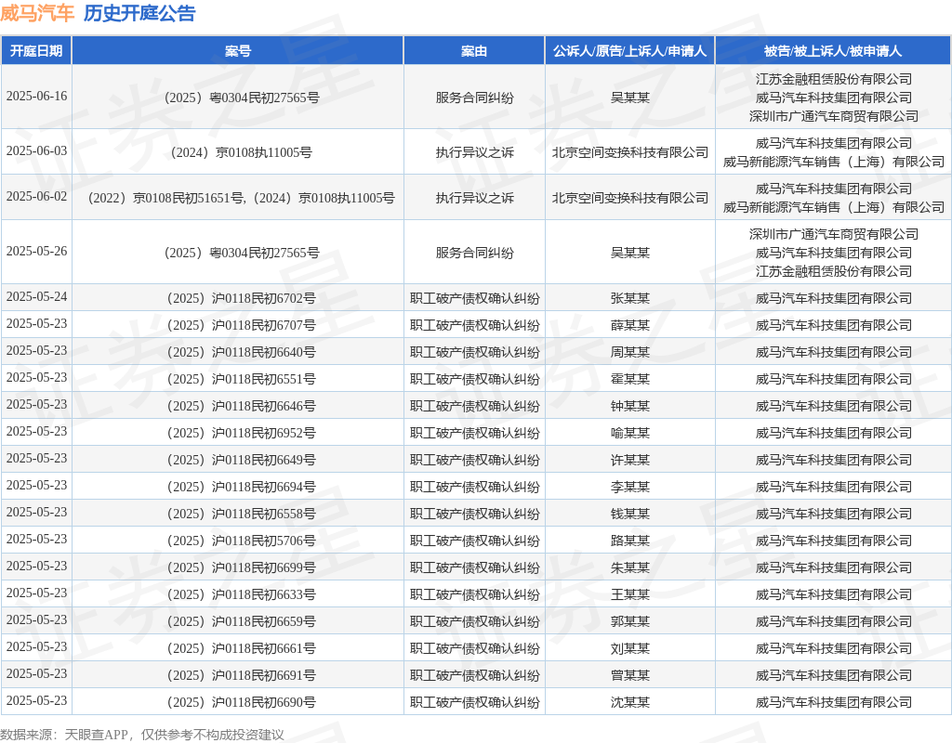
Task: Click plaintiff name 王某某
Action: point(630,594)
